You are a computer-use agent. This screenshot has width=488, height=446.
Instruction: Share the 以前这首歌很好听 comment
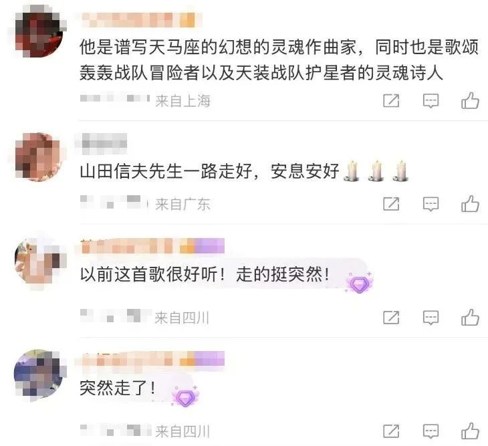tap(391, 318)
